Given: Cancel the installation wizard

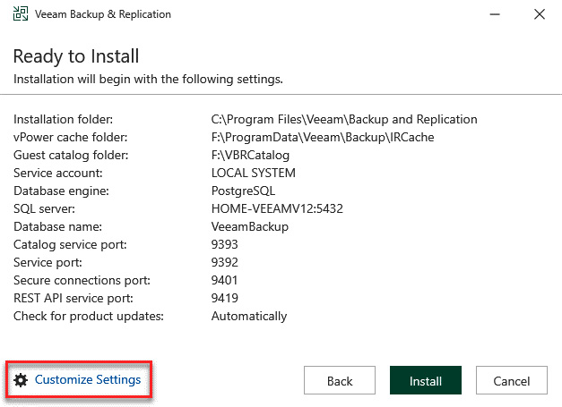Looking at the screenshot, I should coord(512,380).
